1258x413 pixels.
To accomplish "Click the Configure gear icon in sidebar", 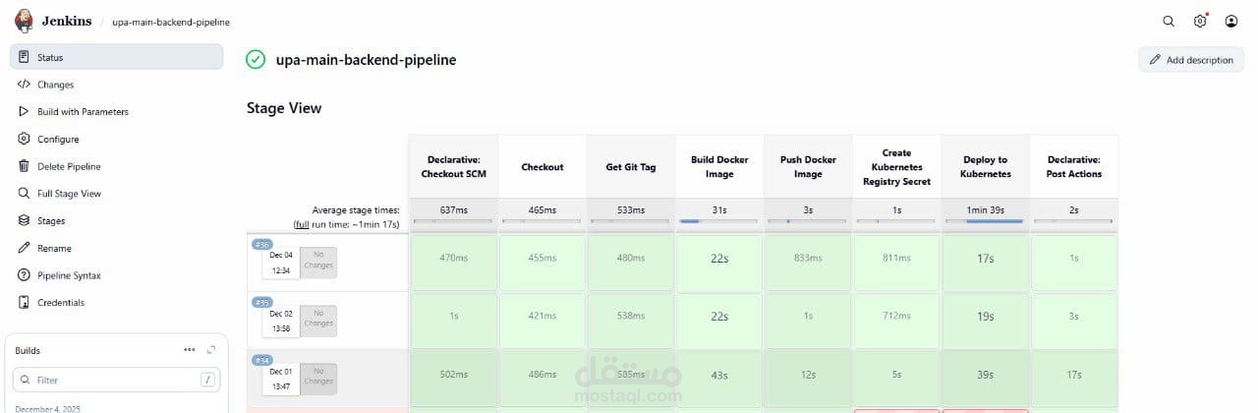I will tap(25, 140).
